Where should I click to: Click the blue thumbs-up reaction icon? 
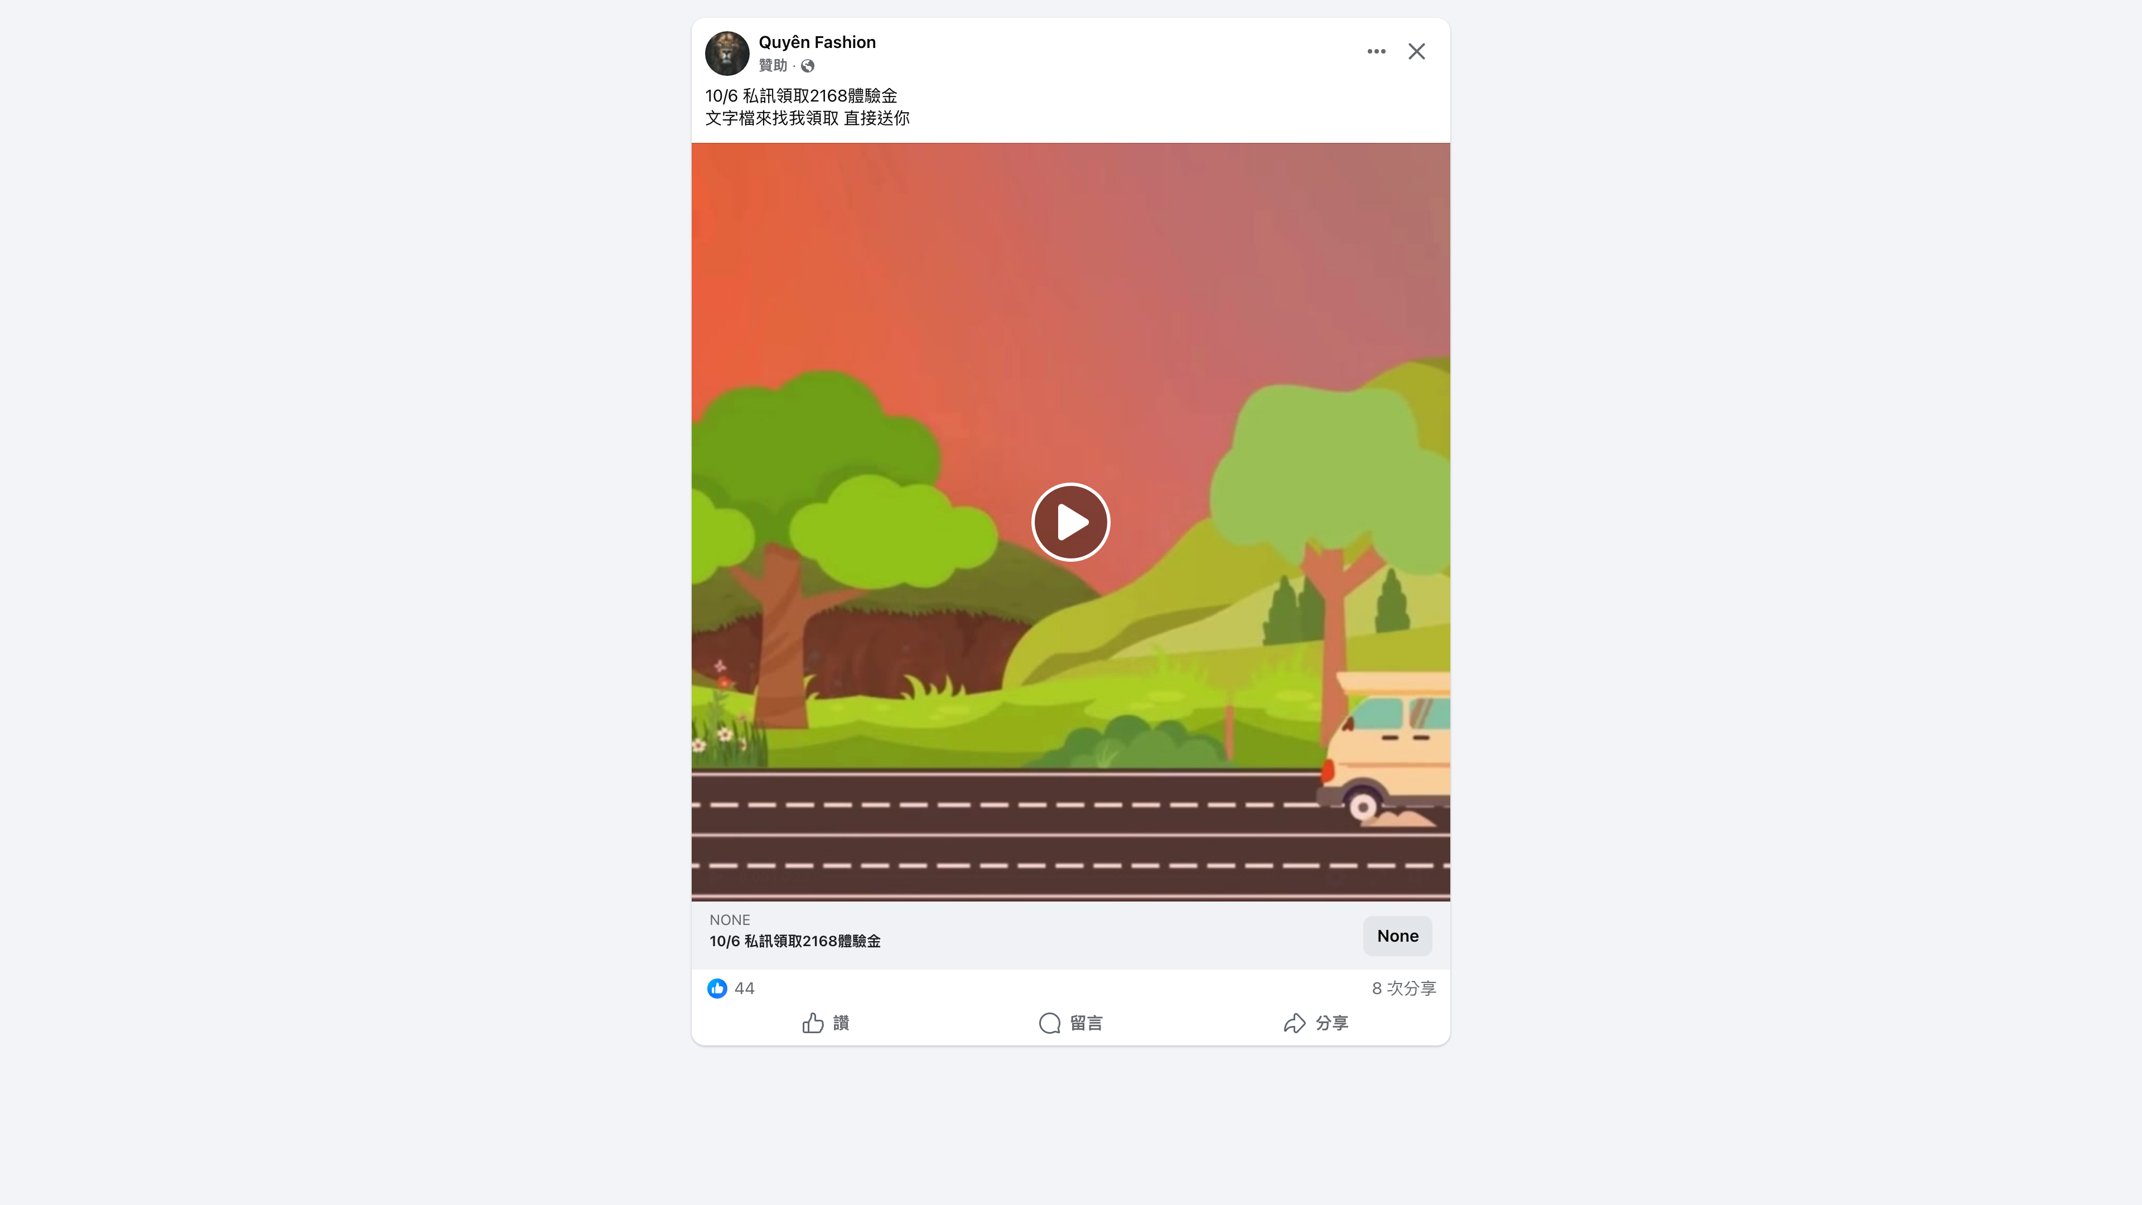click(x=717, y=988)
